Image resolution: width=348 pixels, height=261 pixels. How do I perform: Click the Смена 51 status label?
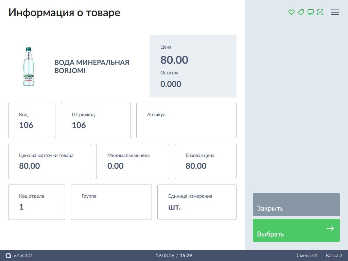[x=307, y=256]
